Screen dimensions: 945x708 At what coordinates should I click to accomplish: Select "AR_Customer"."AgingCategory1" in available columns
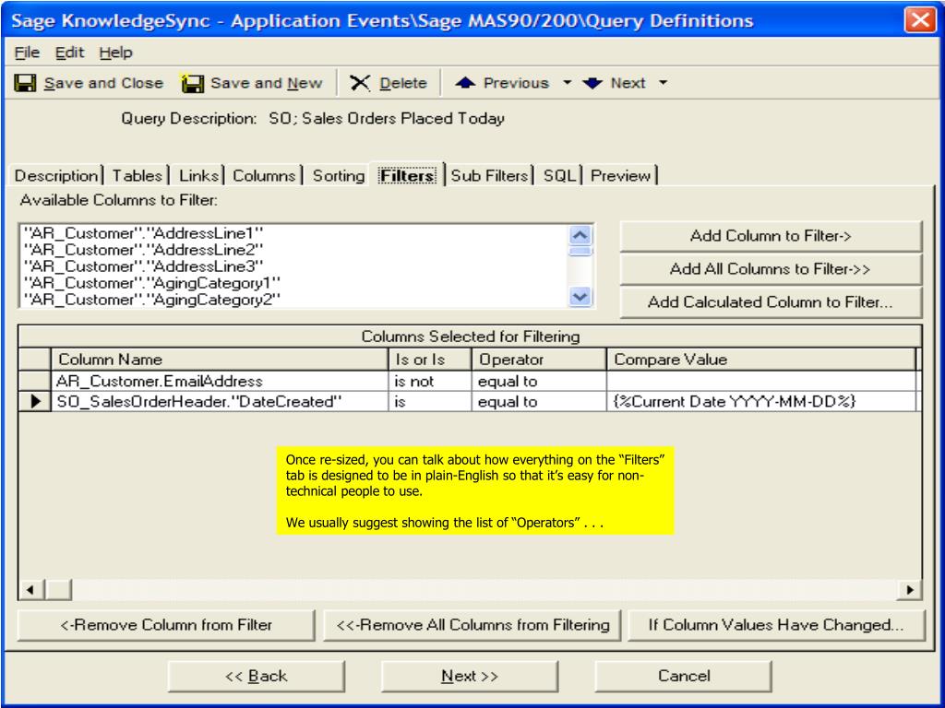point(152,283)
